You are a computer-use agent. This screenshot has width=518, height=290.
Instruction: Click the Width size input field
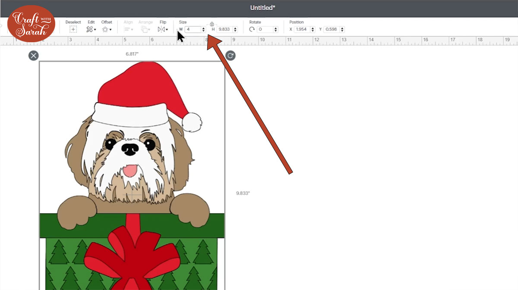pyautogui.click(x=193, y=29)
